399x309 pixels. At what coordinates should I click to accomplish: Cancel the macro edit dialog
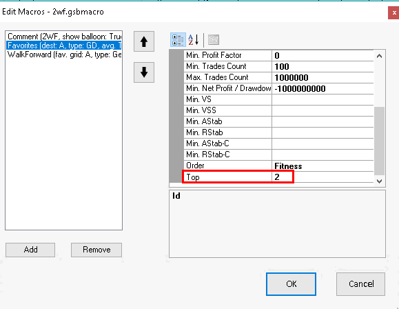(x=360, y=284)
